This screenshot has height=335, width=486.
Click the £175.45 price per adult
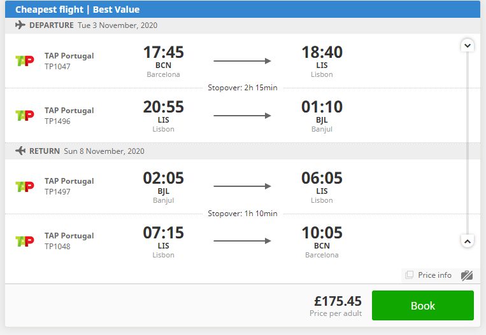(x=338, y=301)
